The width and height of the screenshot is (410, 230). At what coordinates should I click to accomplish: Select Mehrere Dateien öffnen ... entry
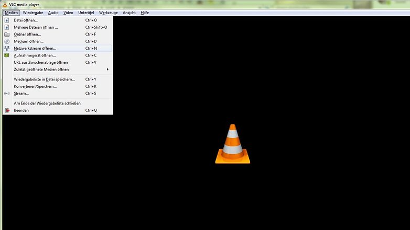click(58, 27)
